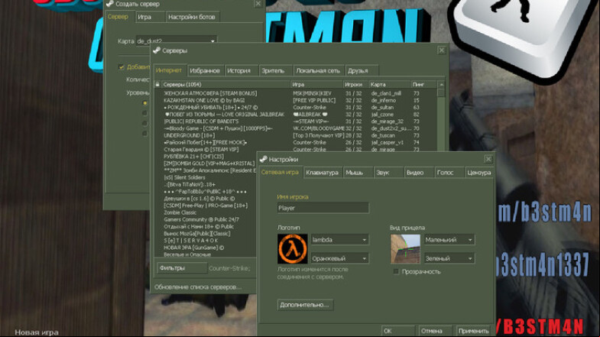Viewport: 600px width, 337px height.
Task: Click the Фильтры button in Серверы
Action: coord(182,268)
